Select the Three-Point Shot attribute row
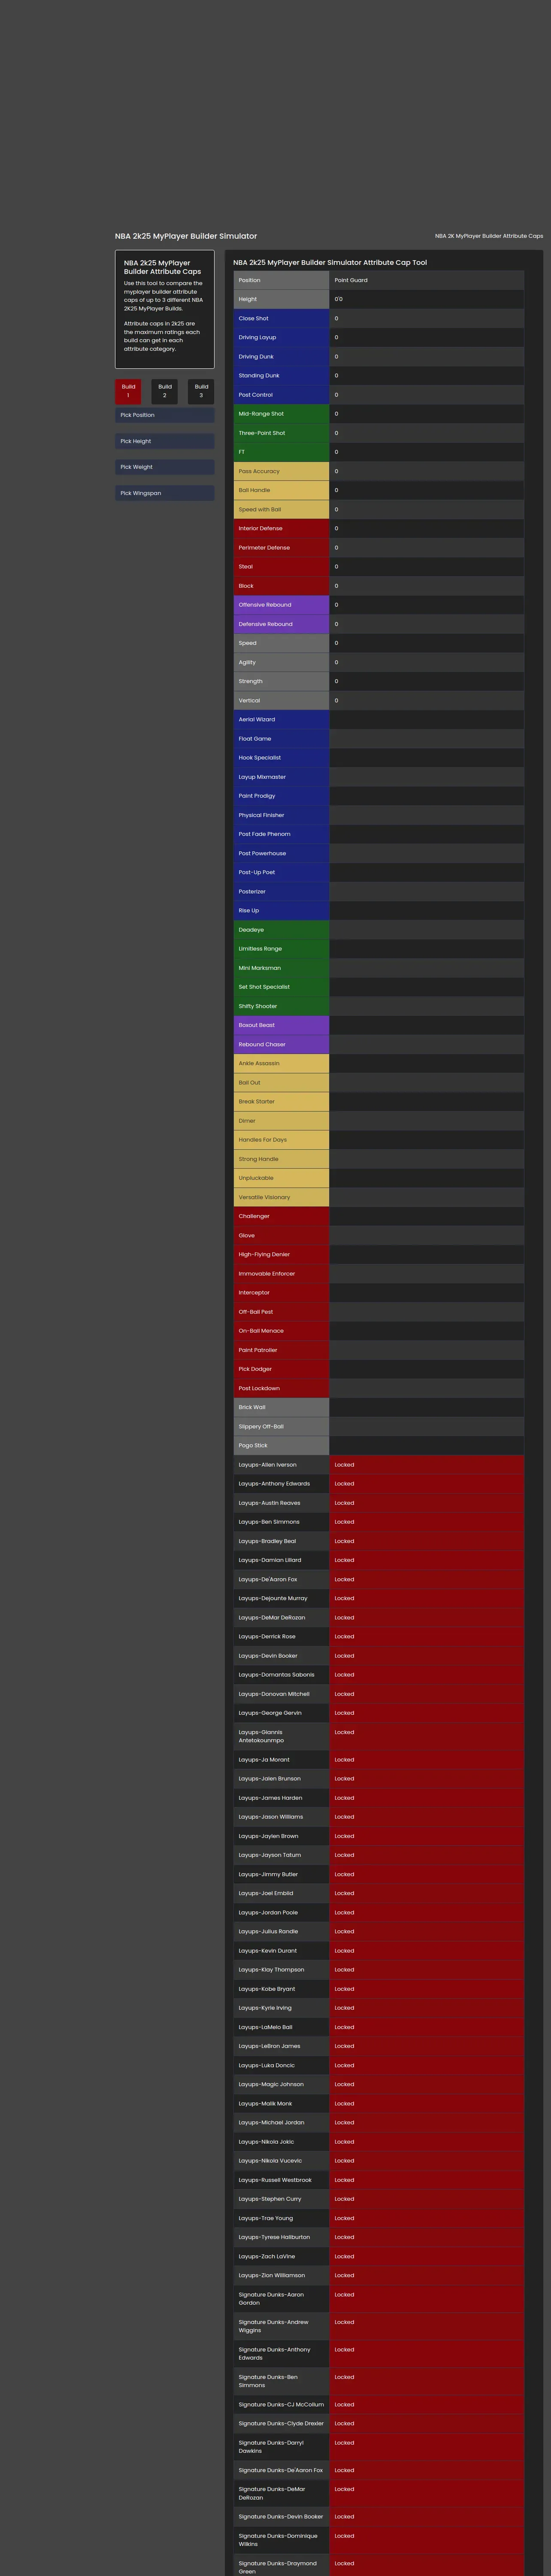The image size is (551, 2576). [x=379, y=433]
